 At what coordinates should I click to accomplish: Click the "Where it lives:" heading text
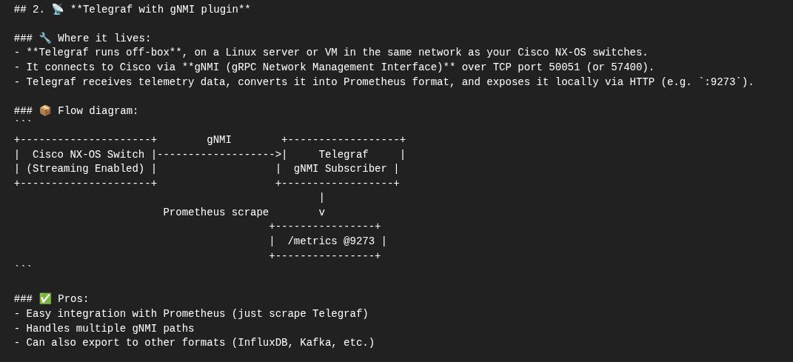pyautogui.click(x=104, y=38)
